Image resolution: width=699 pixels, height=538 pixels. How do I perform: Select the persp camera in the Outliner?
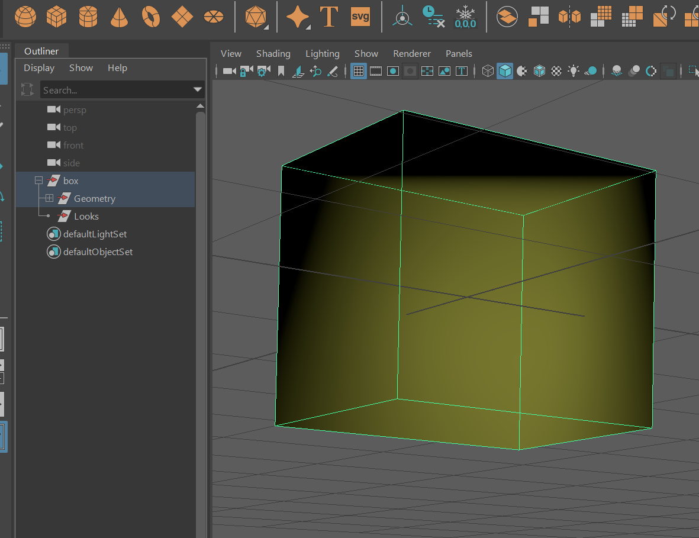tap(74, 109)
